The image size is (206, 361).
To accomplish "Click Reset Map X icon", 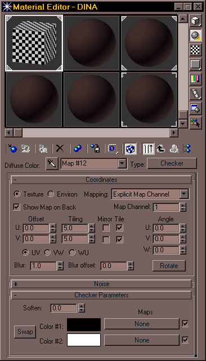I will [60, 149].
